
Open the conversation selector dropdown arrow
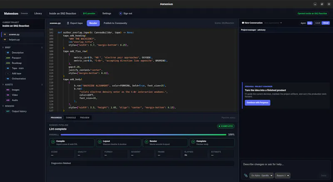point(281,23)
